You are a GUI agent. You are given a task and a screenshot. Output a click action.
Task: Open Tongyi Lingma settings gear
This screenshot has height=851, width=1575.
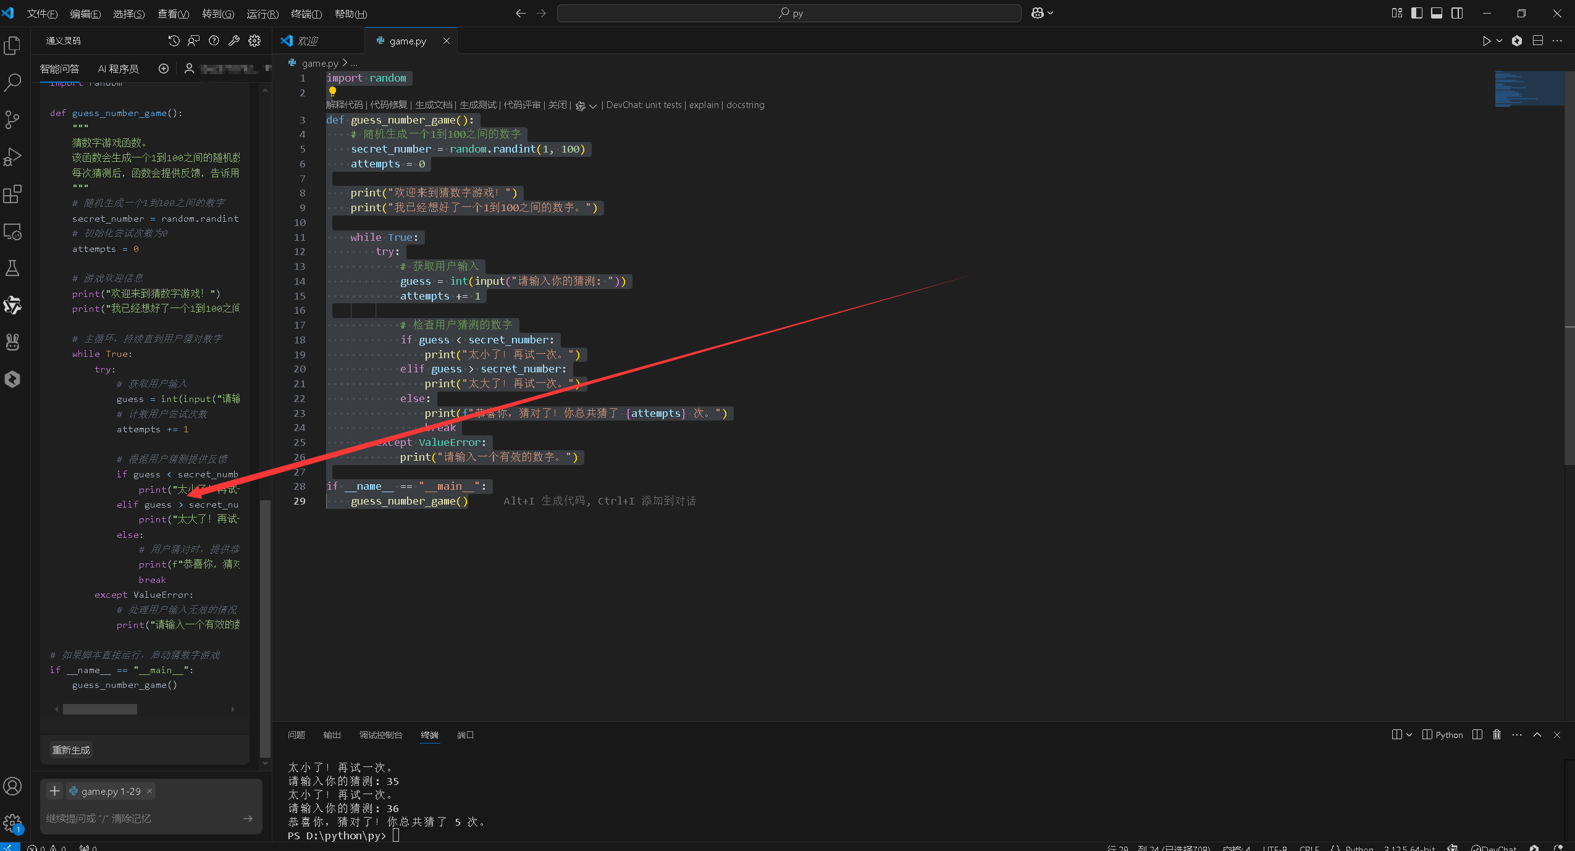[x=254, y=41]
